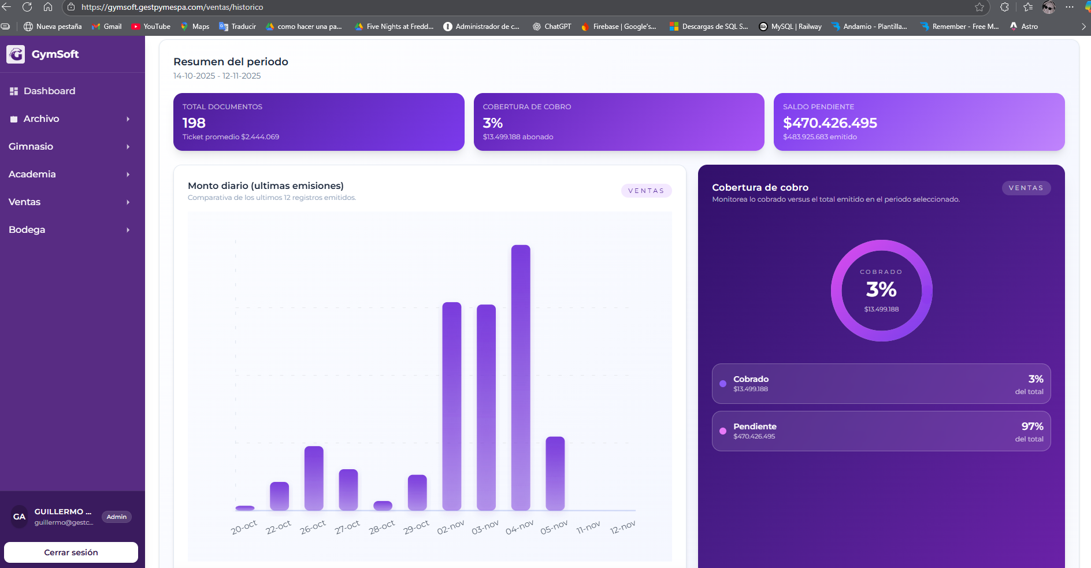Viewport: 1091px width, 568px height.
Task: Open the YouTube bookmark
Action: coord(151,27)
